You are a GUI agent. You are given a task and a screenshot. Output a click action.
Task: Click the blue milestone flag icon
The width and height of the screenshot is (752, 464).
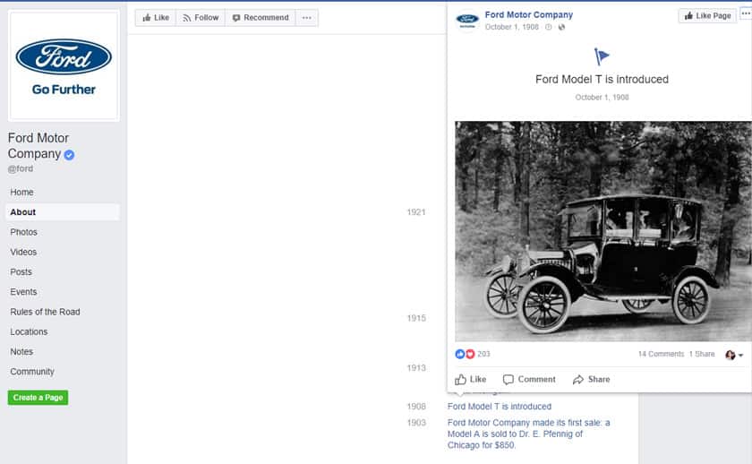(x=602, y=56)
